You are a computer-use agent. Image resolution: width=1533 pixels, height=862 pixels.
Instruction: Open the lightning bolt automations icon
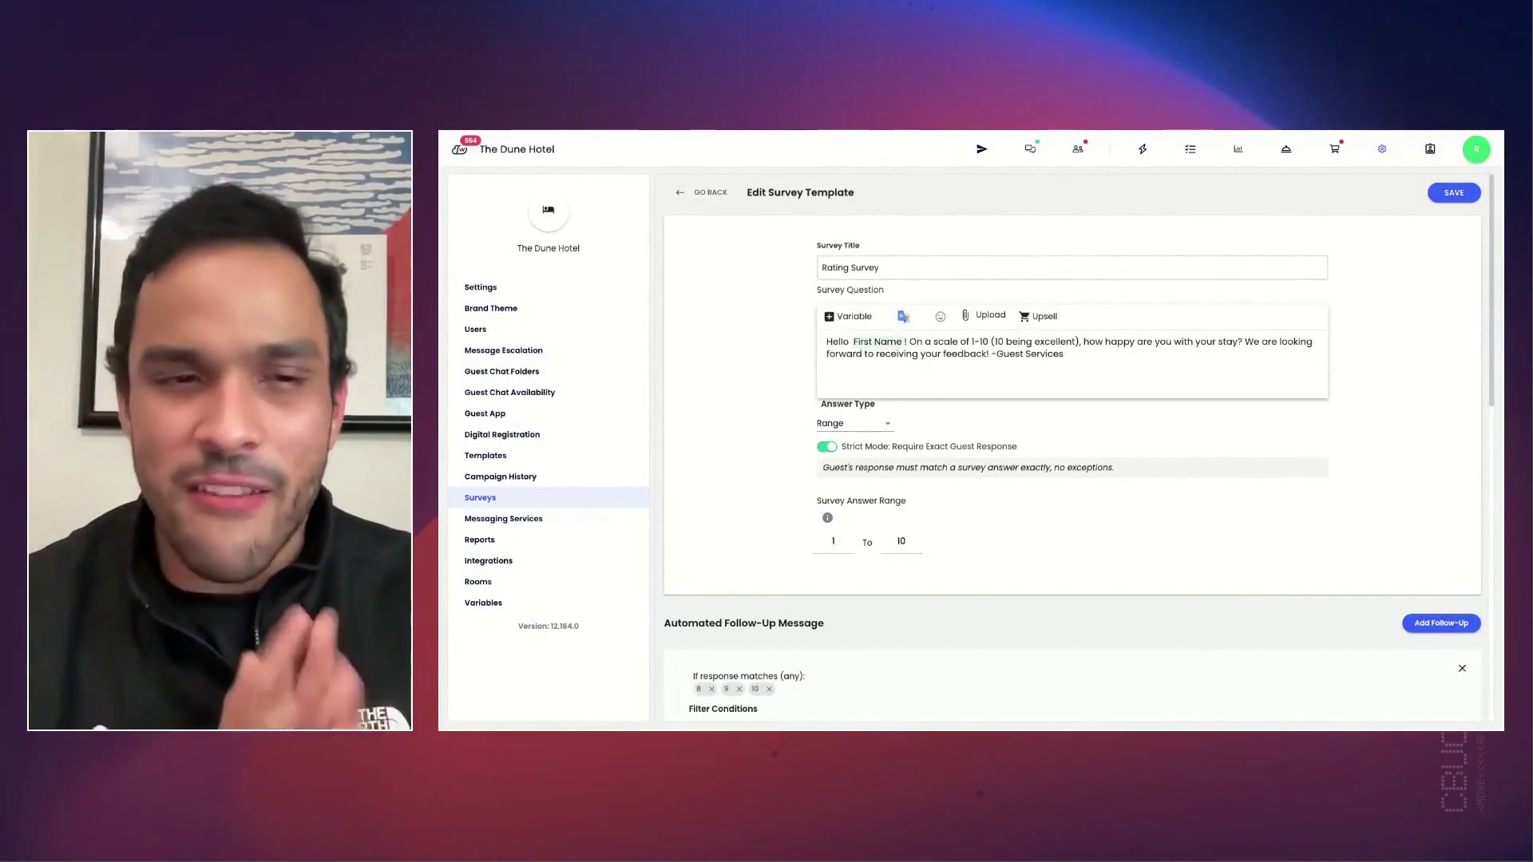pyautogui.click(x=1142, y=149)
